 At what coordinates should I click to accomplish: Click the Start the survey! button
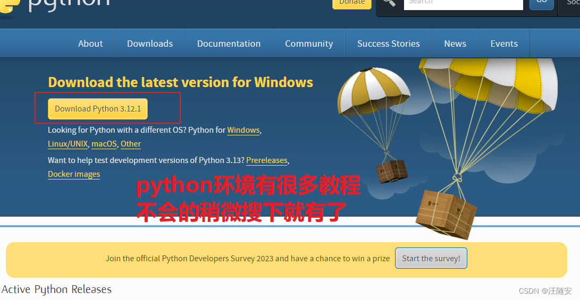pos(431,258)
